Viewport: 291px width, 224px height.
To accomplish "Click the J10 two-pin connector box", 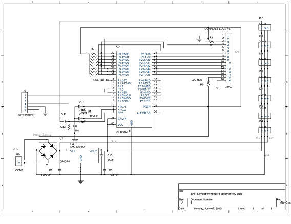I will pos(19,161).
